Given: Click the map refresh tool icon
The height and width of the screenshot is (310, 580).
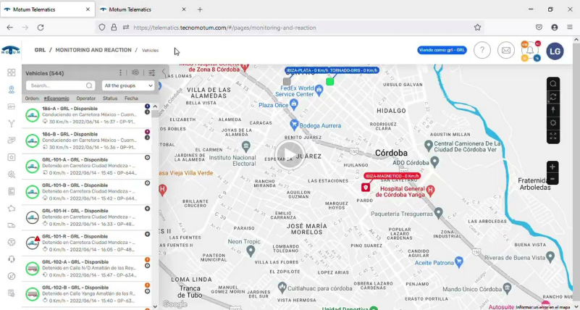Looking at the screenshot, I should click(552, 96).
